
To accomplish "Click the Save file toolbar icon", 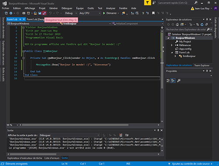I will point(40,13).
